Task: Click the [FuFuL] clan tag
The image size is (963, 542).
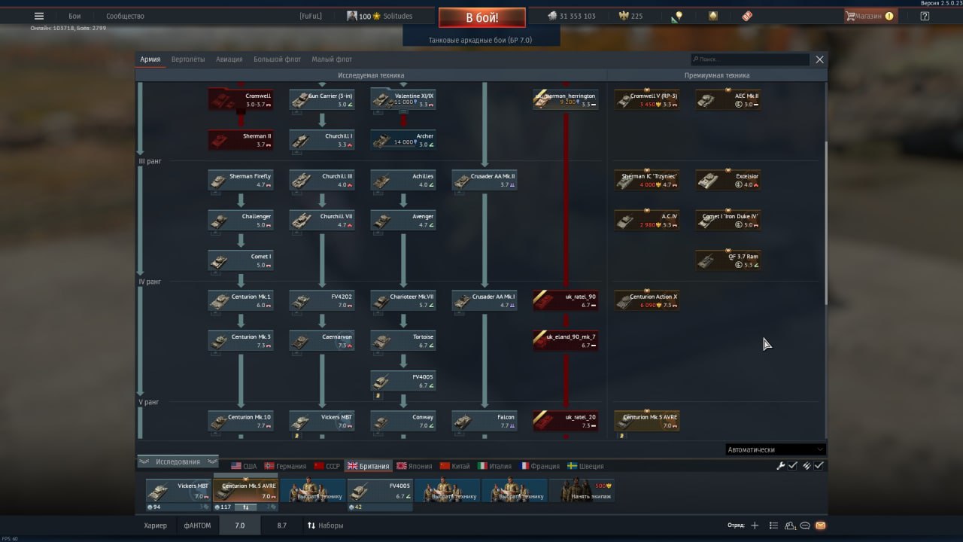Action: (x=311, y=16)
